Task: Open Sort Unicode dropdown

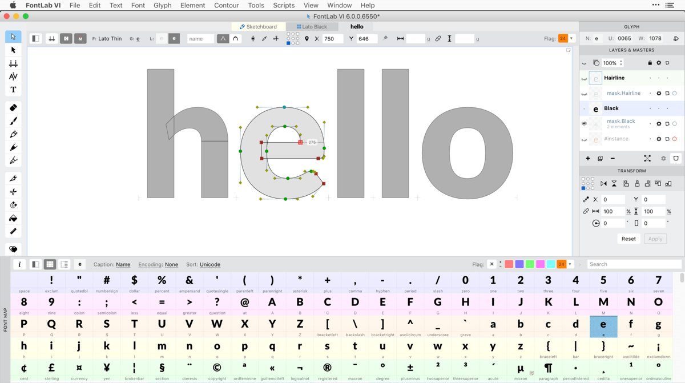Action: (x=210, y=264)
